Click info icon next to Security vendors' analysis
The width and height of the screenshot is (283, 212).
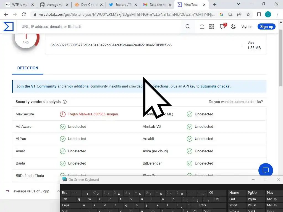(x=65, y=102)
